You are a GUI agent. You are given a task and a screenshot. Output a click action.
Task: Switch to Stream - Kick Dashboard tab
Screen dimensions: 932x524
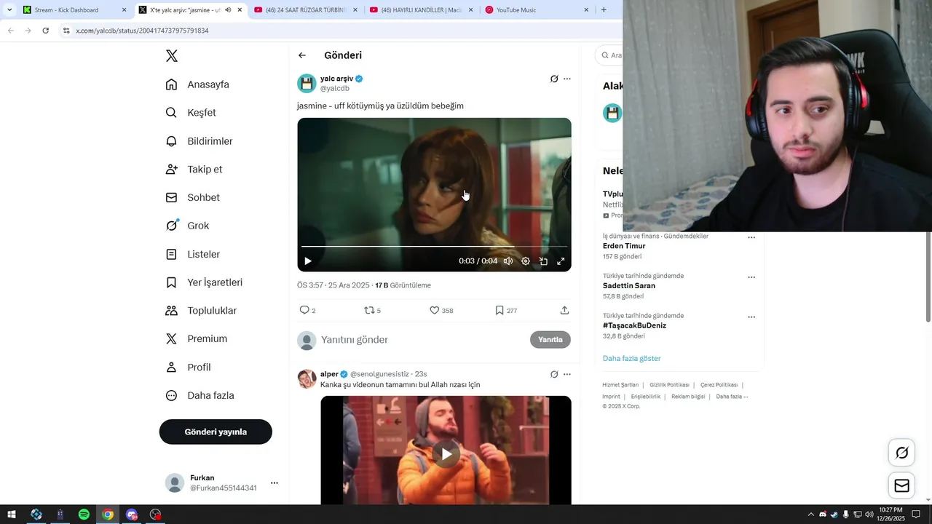point(75,10)
